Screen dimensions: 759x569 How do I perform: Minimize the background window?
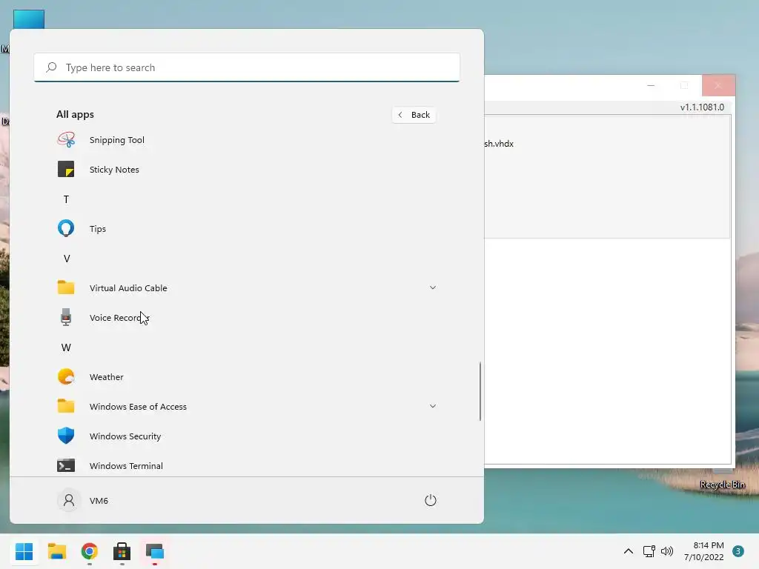pos(651,86)
